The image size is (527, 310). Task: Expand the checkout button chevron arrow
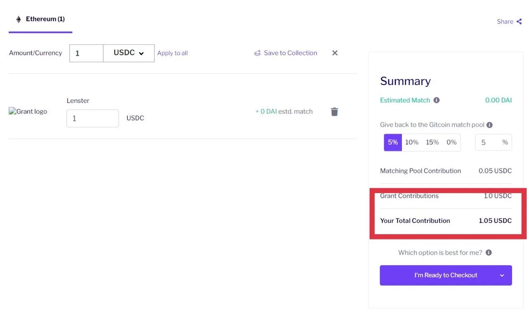click(502, 276)
